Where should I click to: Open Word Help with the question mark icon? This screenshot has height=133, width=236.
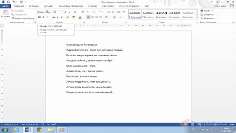212,2
